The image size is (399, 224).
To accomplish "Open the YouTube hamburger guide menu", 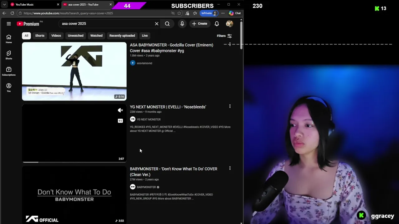I will click(9, 24).
